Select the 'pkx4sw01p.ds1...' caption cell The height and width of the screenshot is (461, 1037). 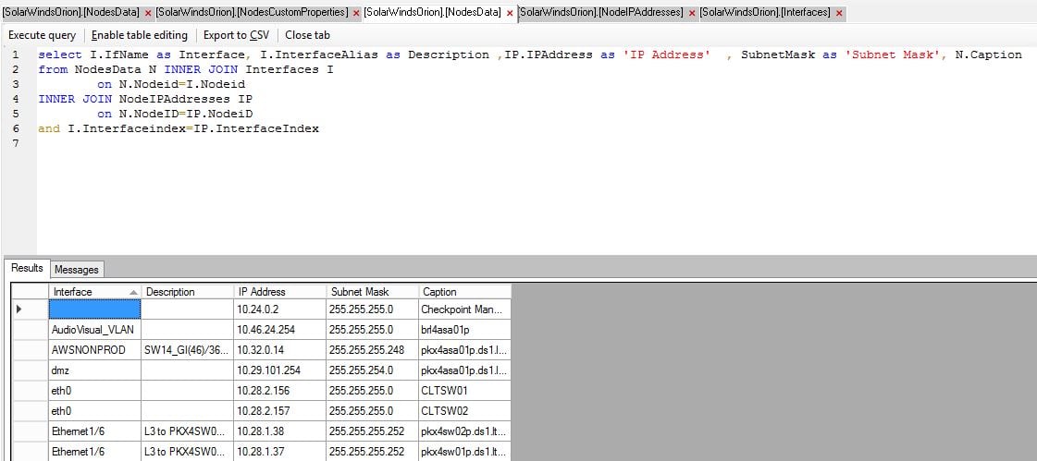pyautogui.click(x=465, y=452)
